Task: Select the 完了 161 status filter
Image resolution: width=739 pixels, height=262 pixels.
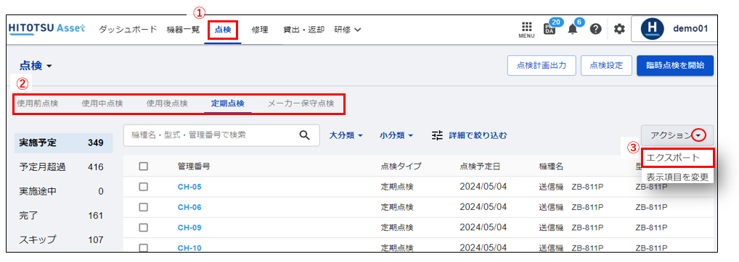Action: click(x=64, y=216)
